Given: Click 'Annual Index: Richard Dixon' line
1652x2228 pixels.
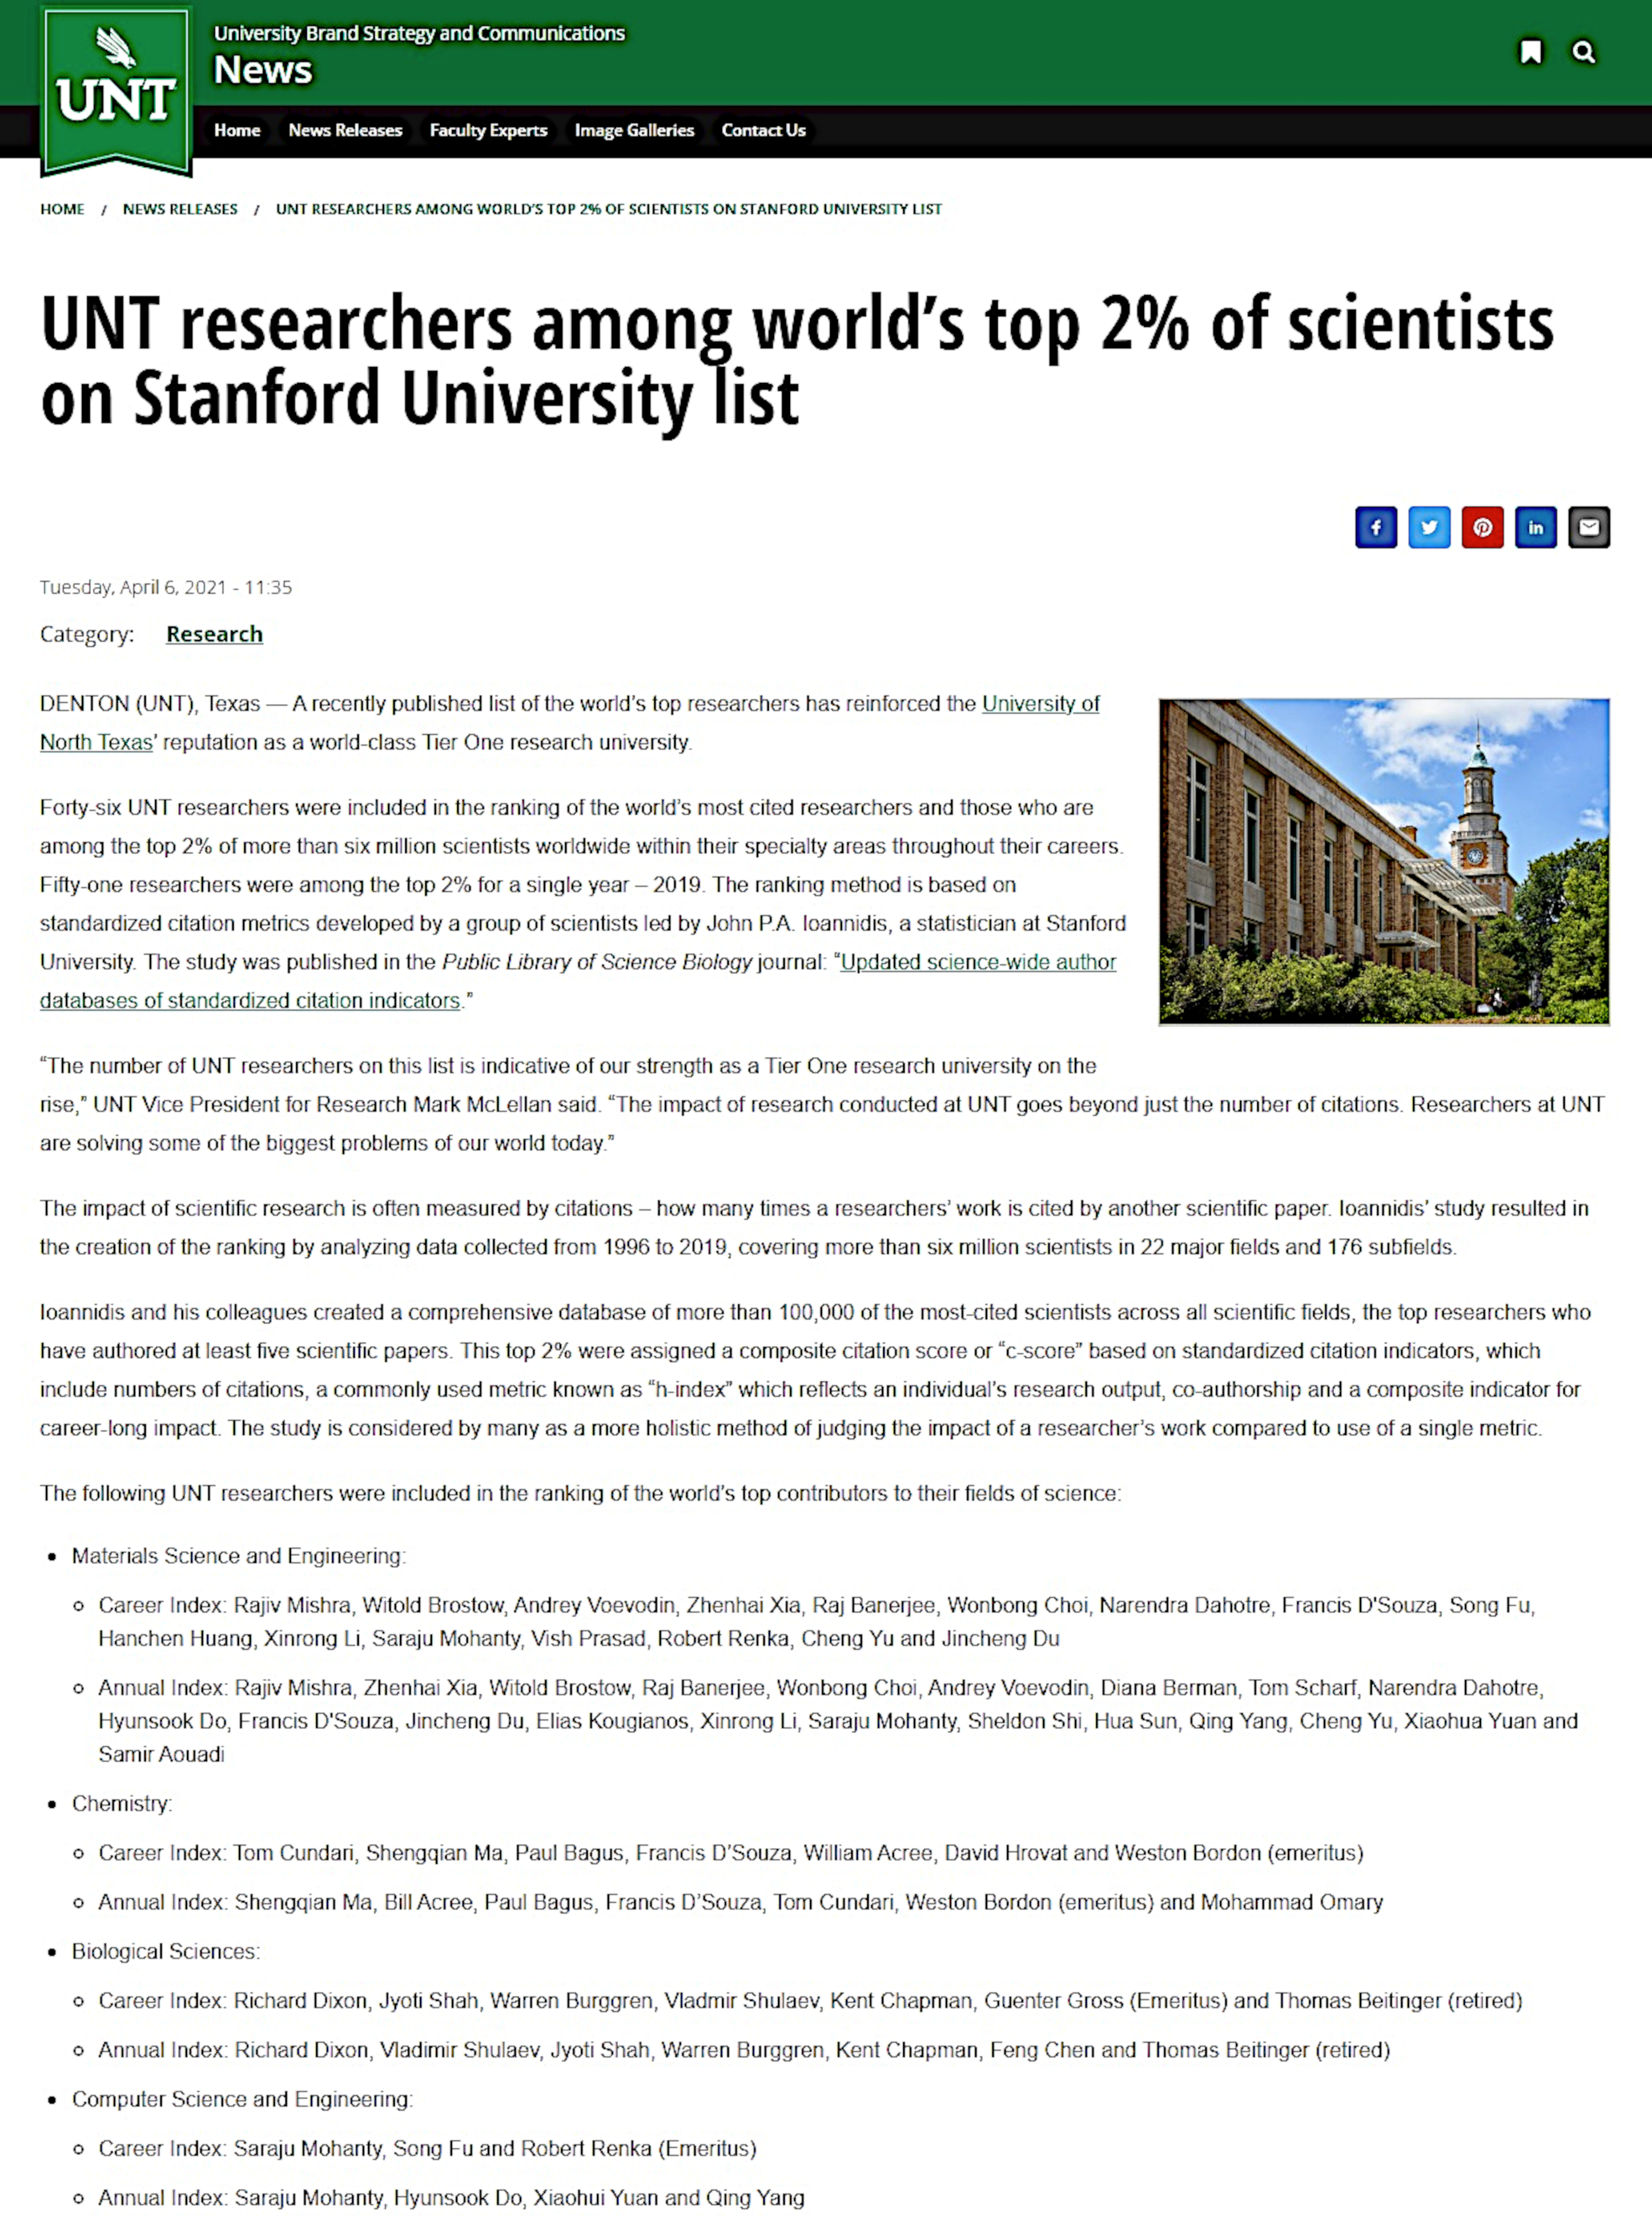Looking at the screenshot, I should [x=744, y=2050].
